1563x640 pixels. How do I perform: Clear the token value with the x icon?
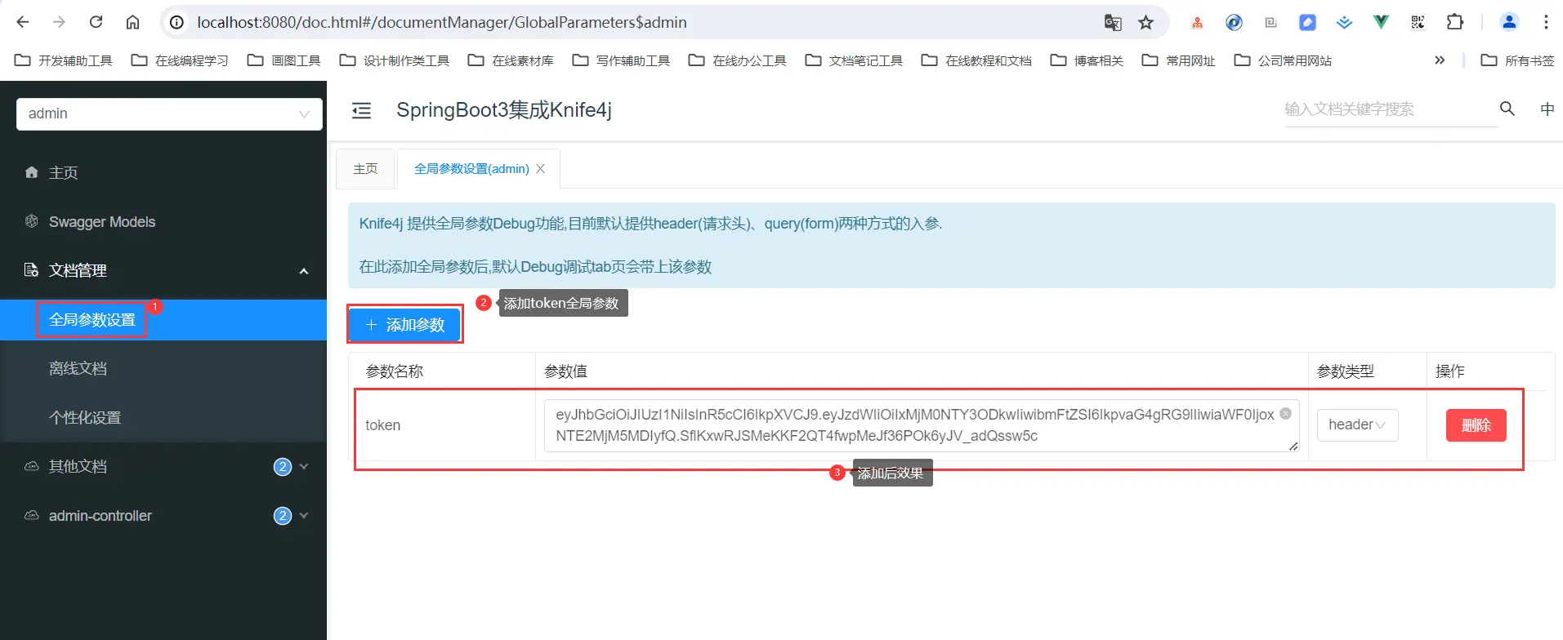pos(1285,413)
